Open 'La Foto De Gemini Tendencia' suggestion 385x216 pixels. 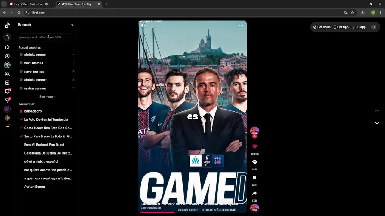(x=46, y=119)
